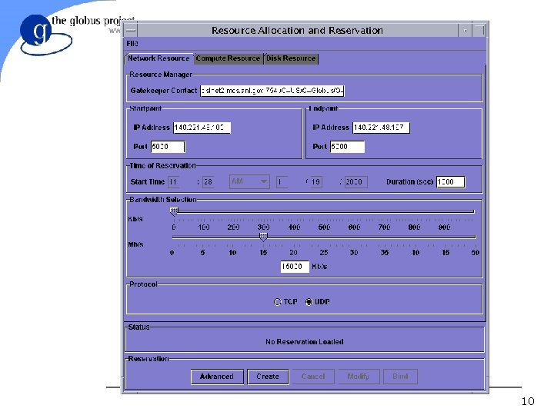Image resolution: width=554 pixels, height=415 pixels.
Task: Click the Startpoint IP Address field
Action: (x=202, y=128)
